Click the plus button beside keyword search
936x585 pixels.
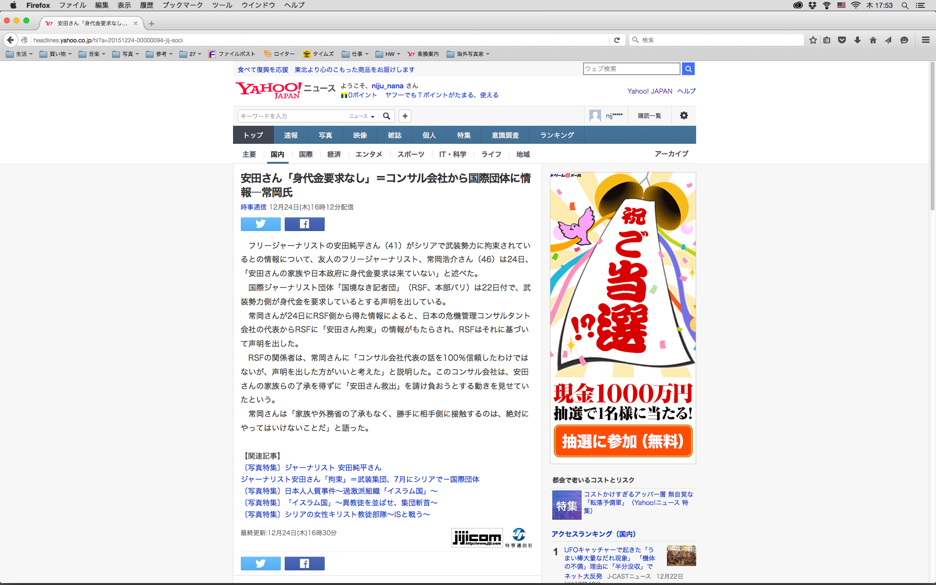tap(405, 116)
